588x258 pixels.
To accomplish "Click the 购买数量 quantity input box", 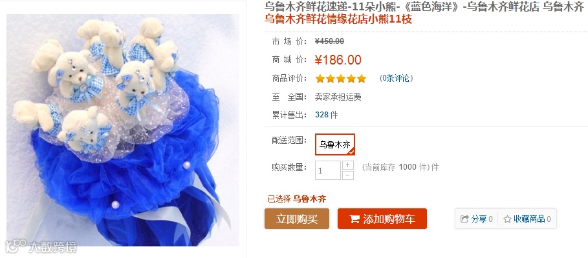I will (x=328, y=170).
